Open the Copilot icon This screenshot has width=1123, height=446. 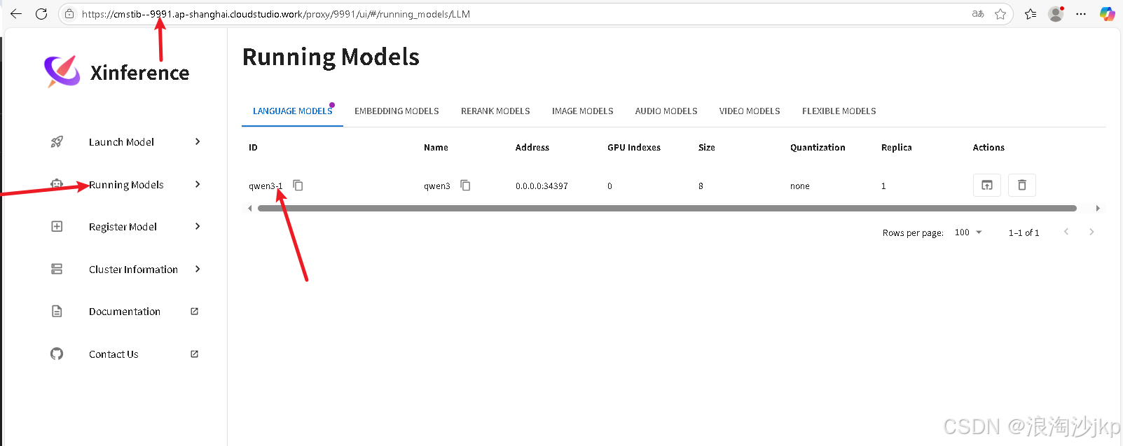click(x=1108, y=14)
